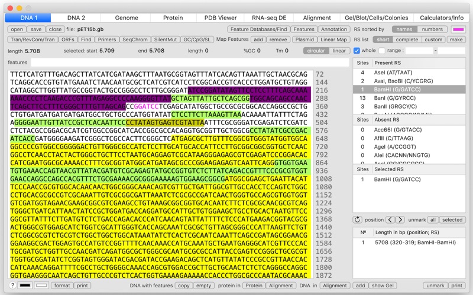473x295 pixels.
Task: Go to previous site position arrow
Action: click(390, 219)
